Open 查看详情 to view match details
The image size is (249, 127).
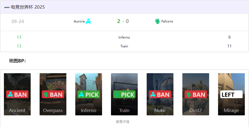tap(122, 122)
